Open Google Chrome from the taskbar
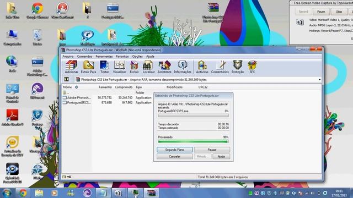 (23, 193)
